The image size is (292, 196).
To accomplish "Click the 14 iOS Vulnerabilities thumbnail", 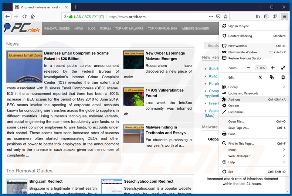I will click(x=134, y=97).
